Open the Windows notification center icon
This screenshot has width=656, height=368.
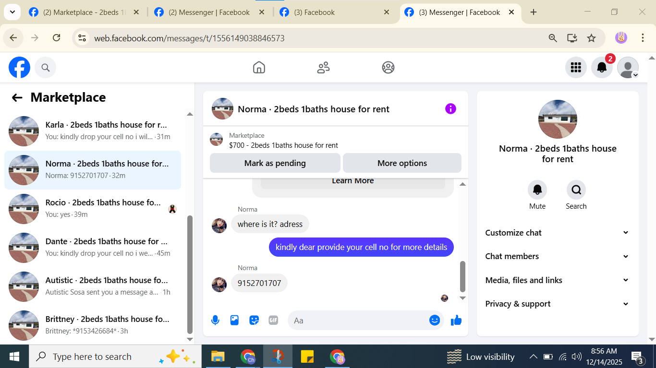click(x=638, y=356)
